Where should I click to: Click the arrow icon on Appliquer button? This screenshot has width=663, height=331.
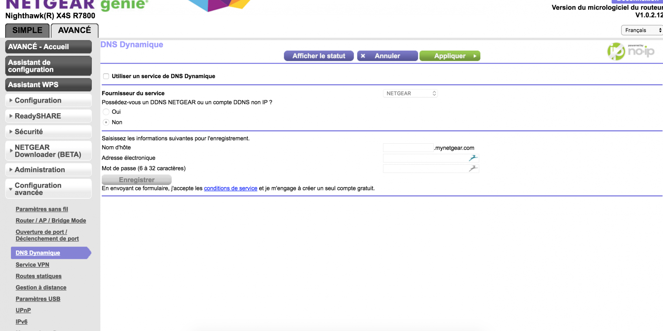475,56
